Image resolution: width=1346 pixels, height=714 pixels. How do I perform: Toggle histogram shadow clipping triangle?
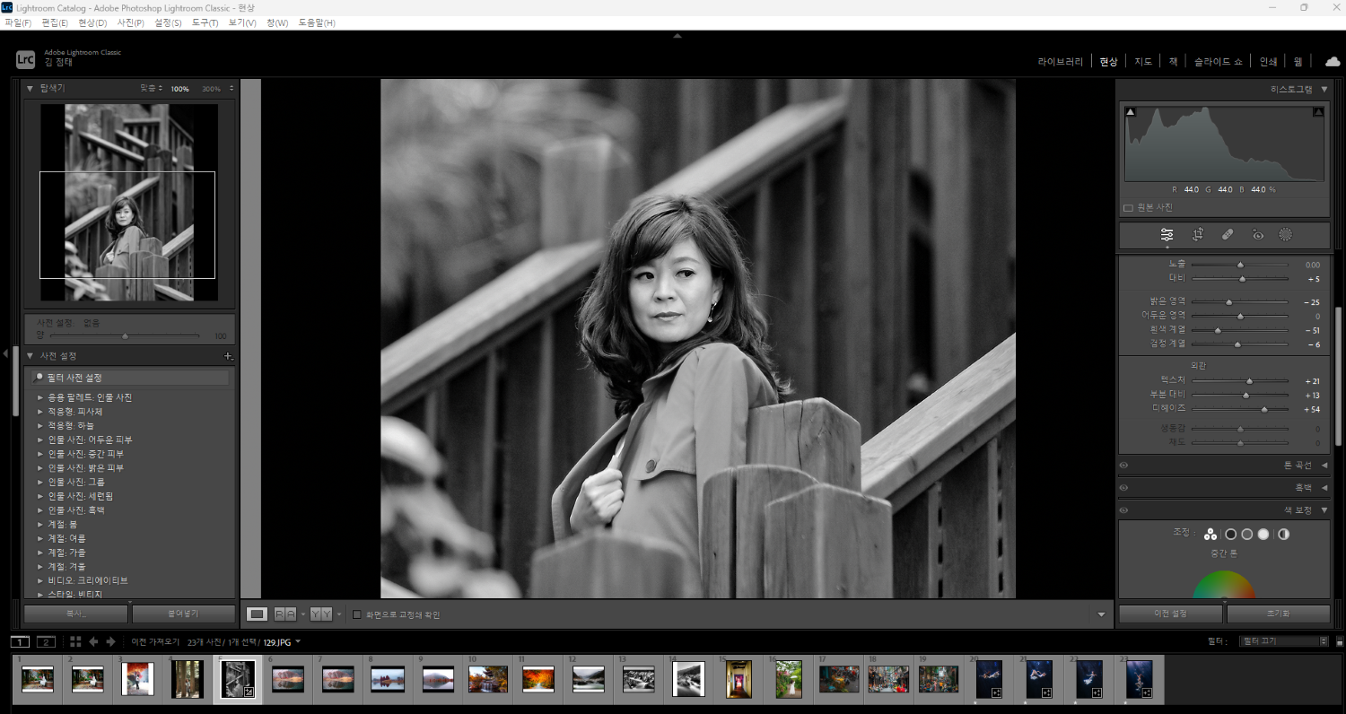[x=1130, y=112]
